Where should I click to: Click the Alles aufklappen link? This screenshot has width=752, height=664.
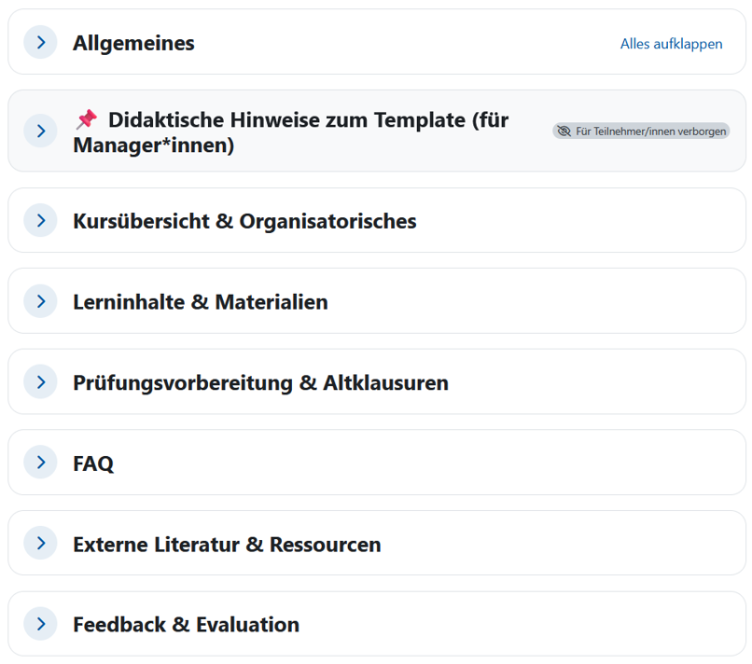click(671, 44)
